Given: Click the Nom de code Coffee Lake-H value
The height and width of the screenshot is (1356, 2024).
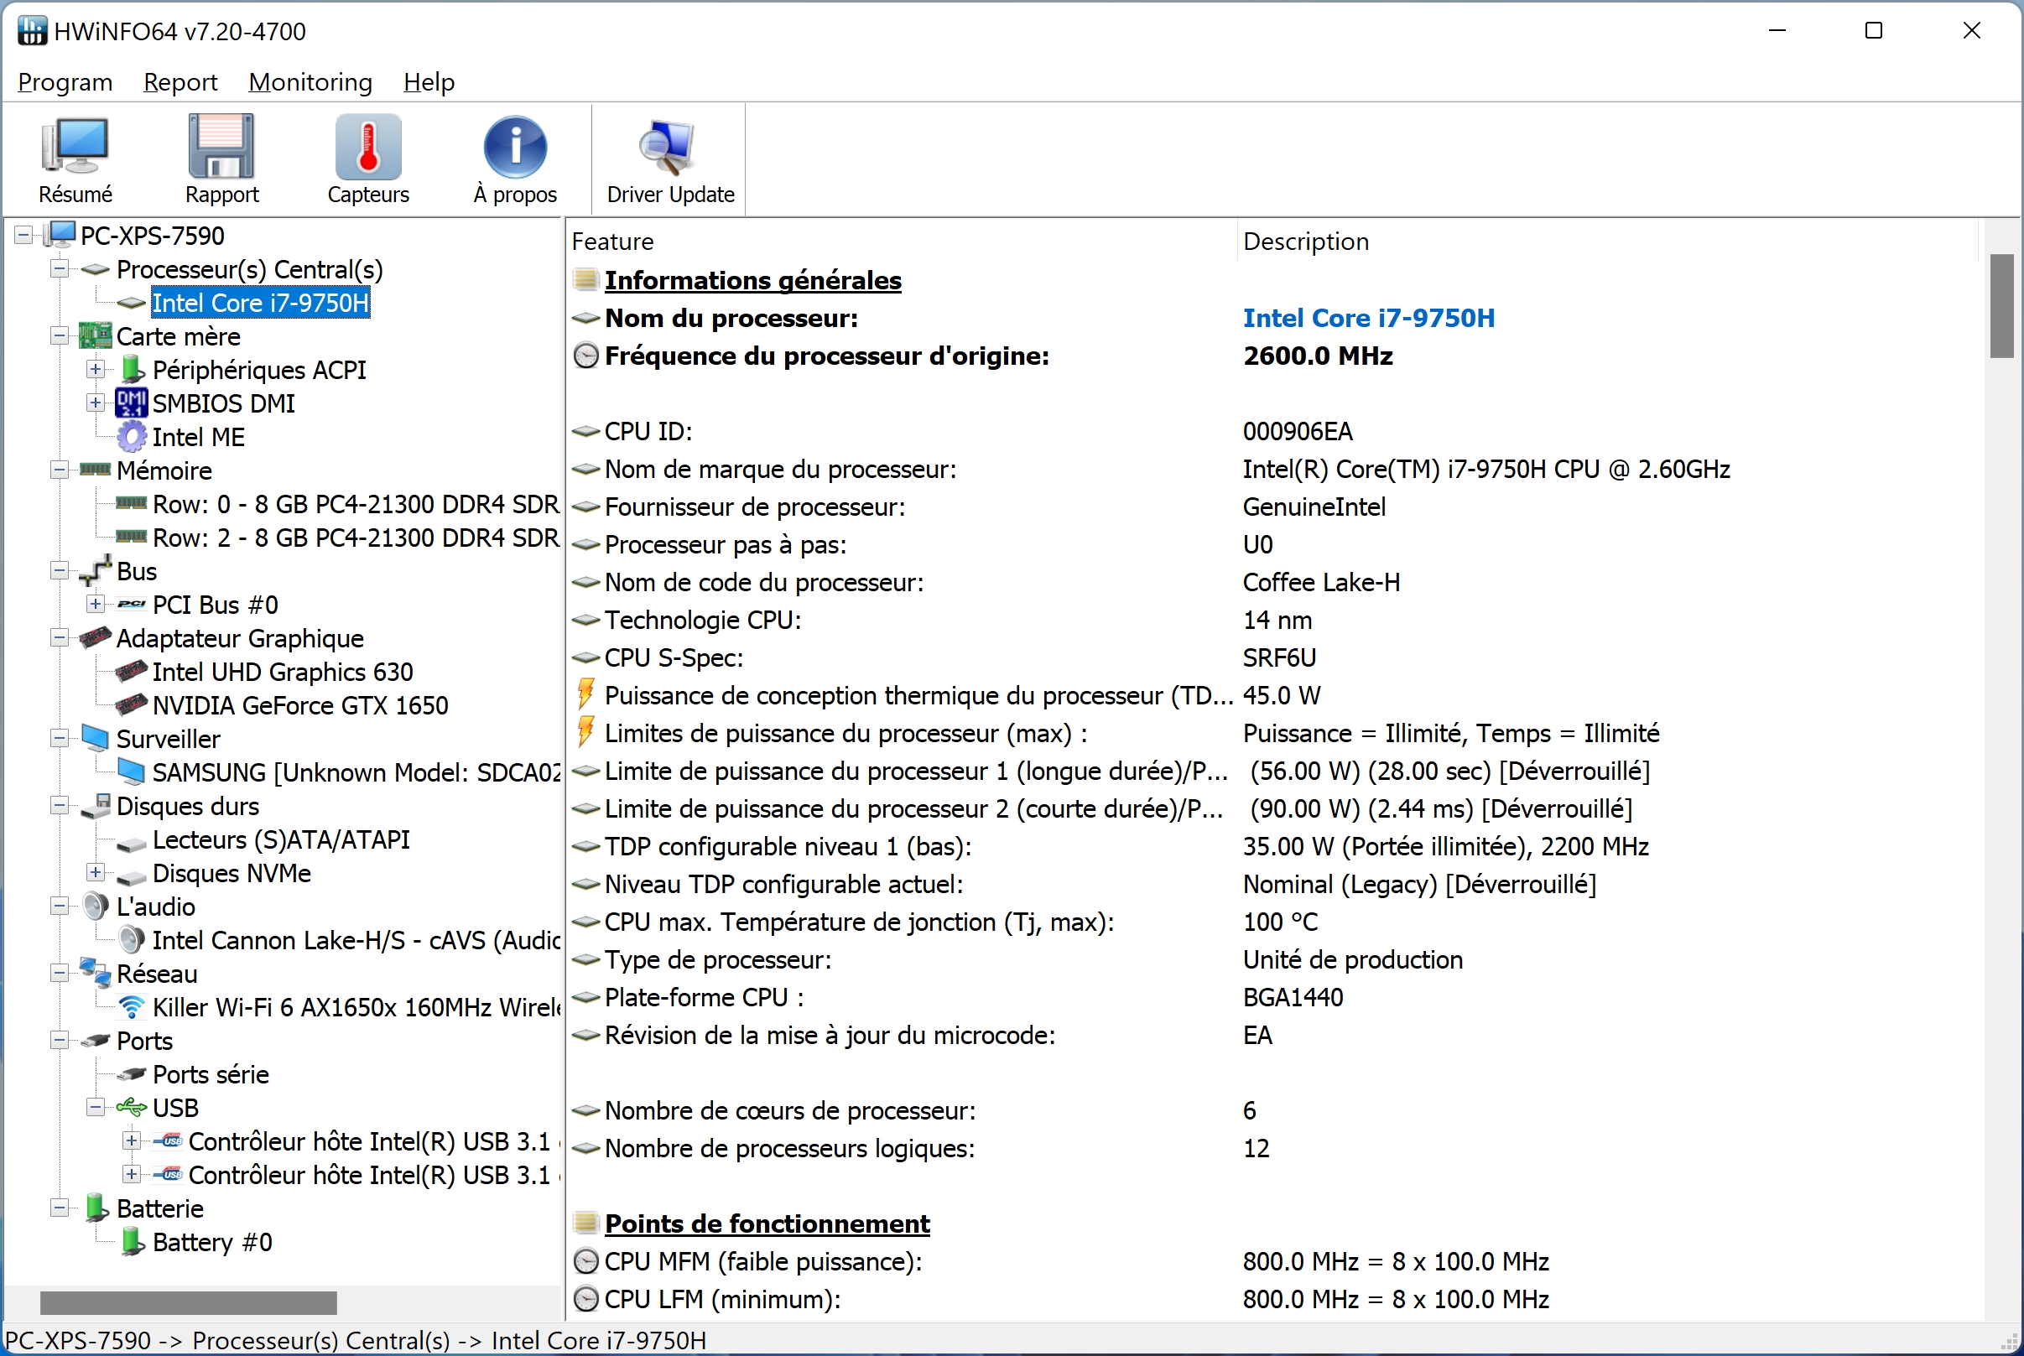Looking at the screenshot, I should [x=1321, y=582].
